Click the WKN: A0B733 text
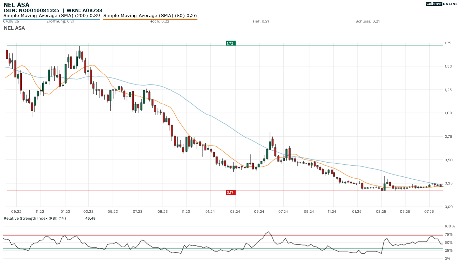This screenshot has height=268, width=460. coord(84,11)
